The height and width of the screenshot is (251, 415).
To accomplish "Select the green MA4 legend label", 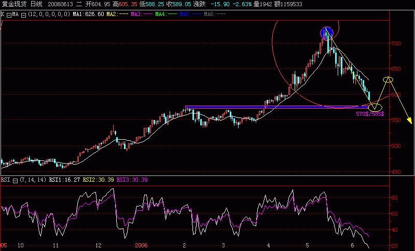I will (166, 14).
